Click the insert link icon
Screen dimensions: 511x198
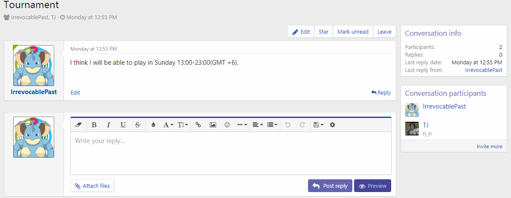198,125
